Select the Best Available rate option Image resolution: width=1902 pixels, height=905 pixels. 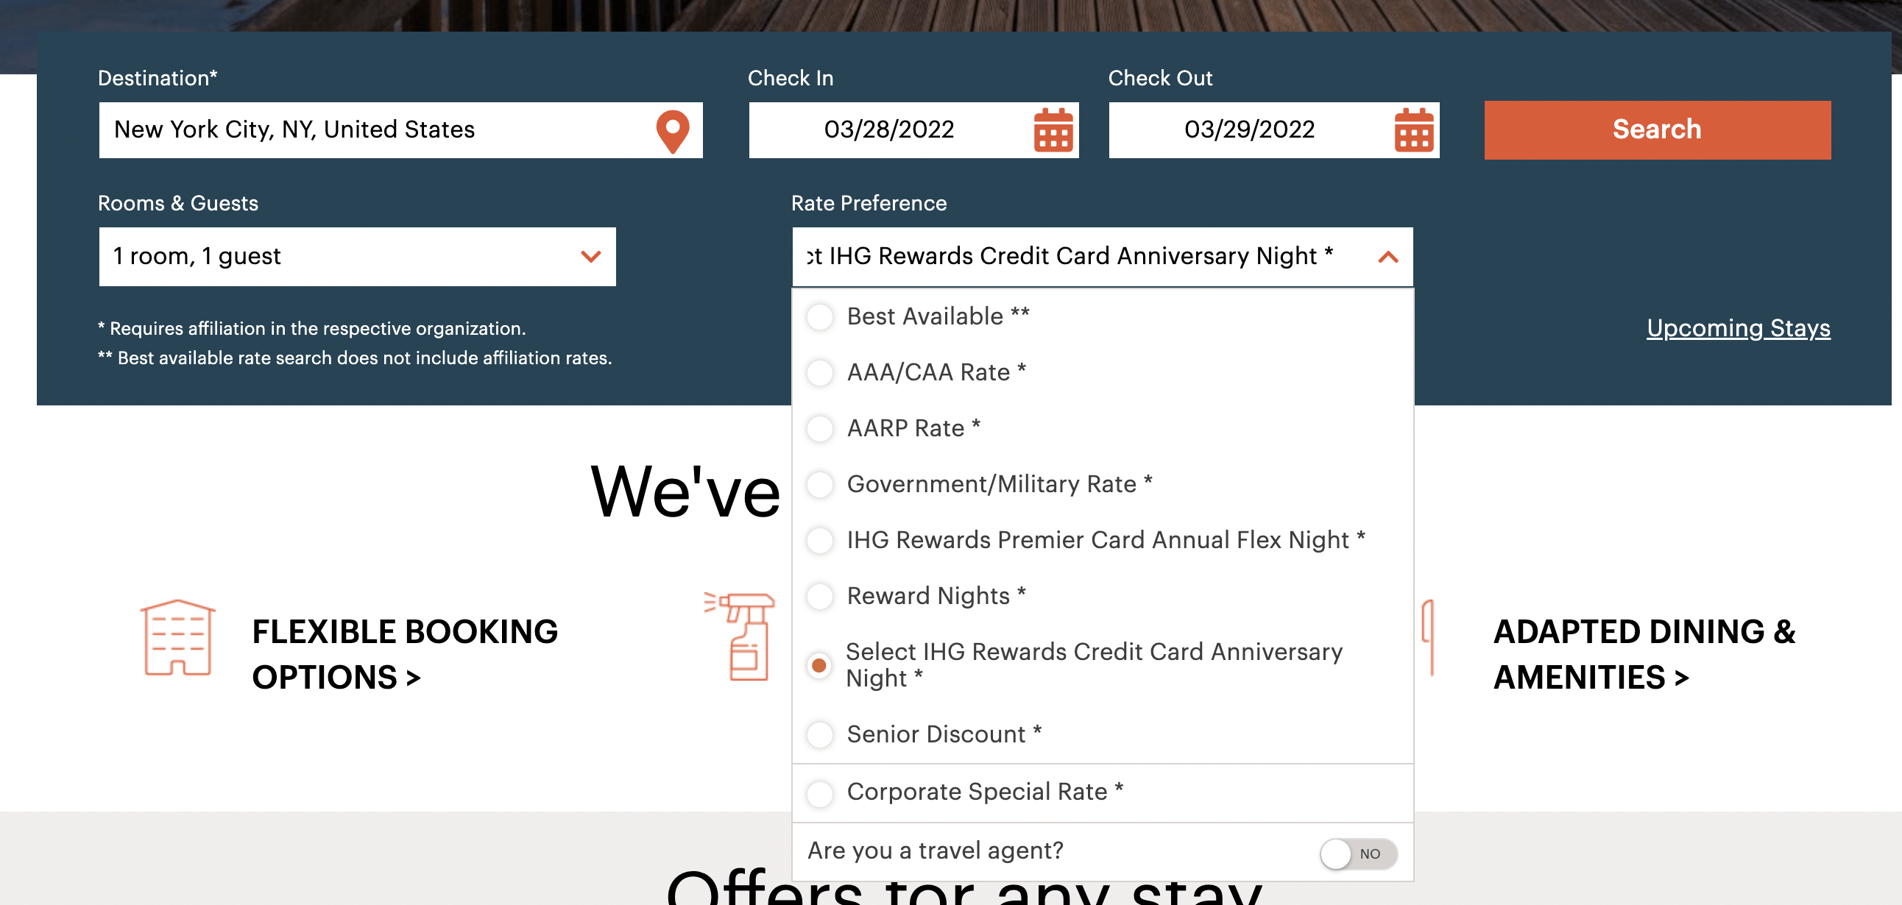(819, 316)
